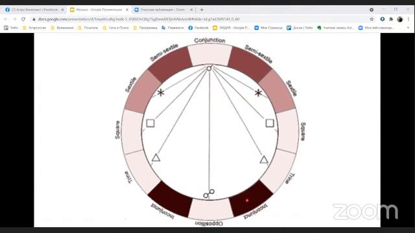
Task: Open the Facebook bookmark
Action: coord(198,28)
